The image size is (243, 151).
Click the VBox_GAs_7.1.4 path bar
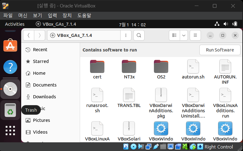(84, 35)
